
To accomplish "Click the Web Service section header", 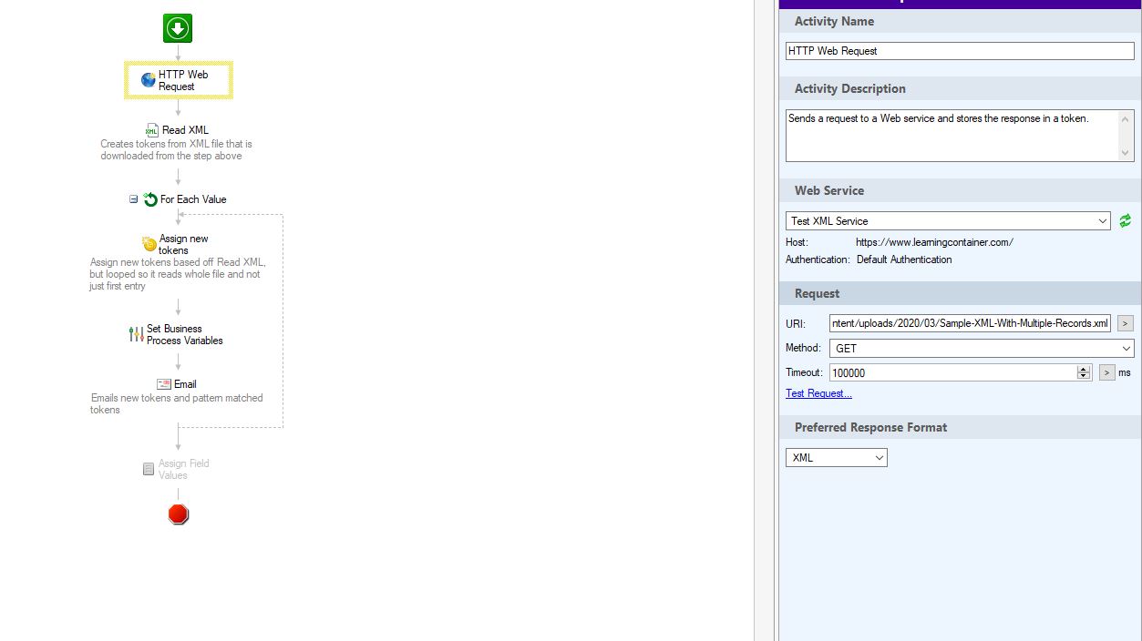I will [x=961, y=190].
